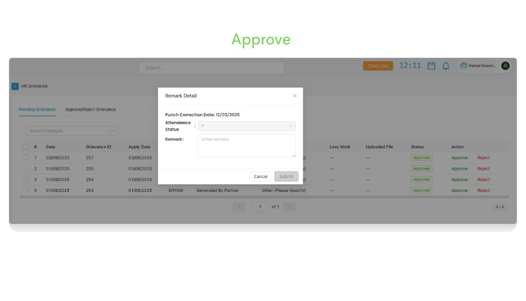526x301 pixels.
Task: Click the Check Out button
Action: 378,66
